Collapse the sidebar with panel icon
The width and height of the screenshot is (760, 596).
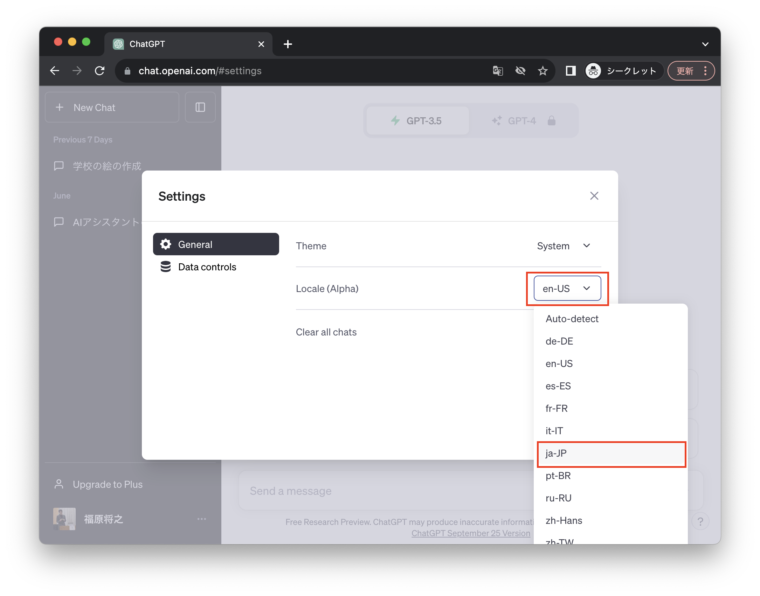tap(200, 107)
